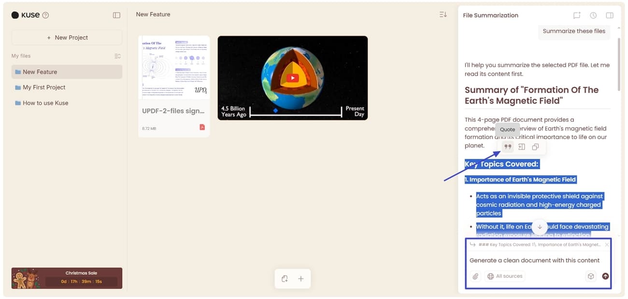Copy the selected text

(x=535, y=147)
